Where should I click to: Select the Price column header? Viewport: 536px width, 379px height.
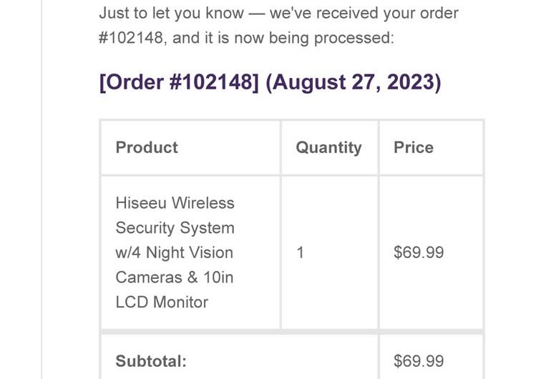coord(414,147)
